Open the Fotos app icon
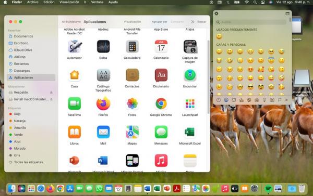Image resolution: width=313 pixels, height=196 pixels. 132,103
